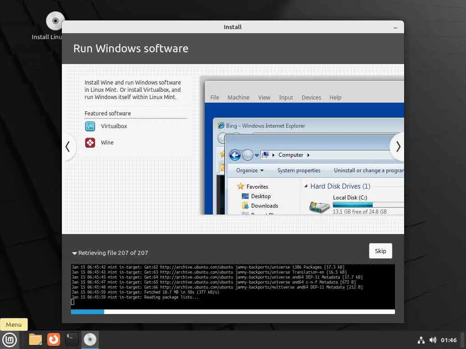The width and height of the screenshot is (466, 349).
Task: Click the grey forward arrow in Explorer
Action: coord(248,155)
